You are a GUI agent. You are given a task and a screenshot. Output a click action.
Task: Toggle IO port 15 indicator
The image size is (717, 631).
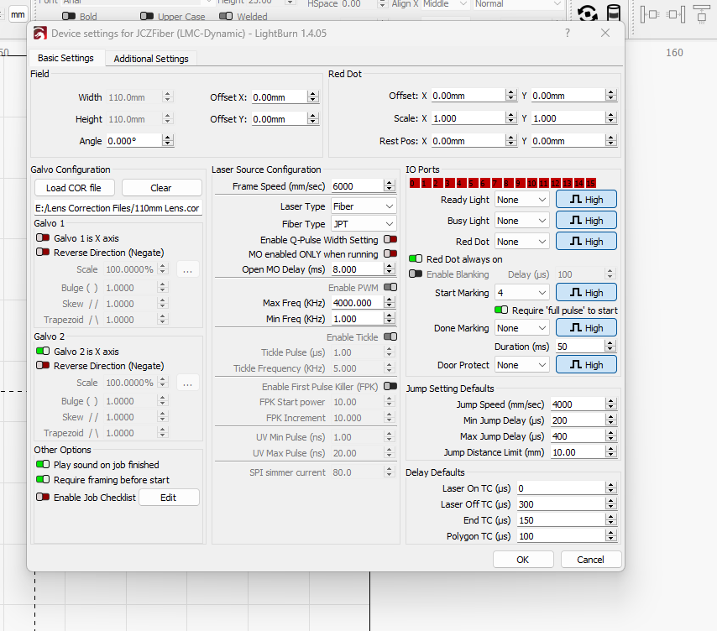591,183
